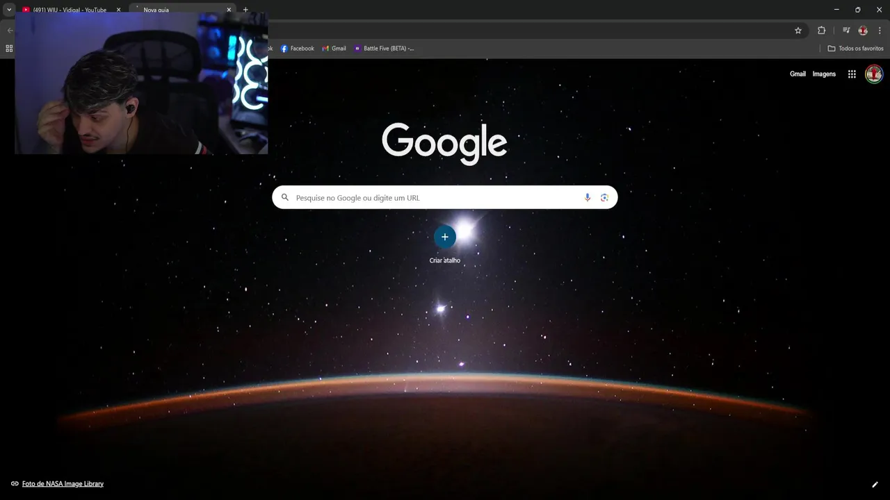This screenshot has height=500, width=890.
Task: Open Google Lens image search icon
Action: pos(604,198)
